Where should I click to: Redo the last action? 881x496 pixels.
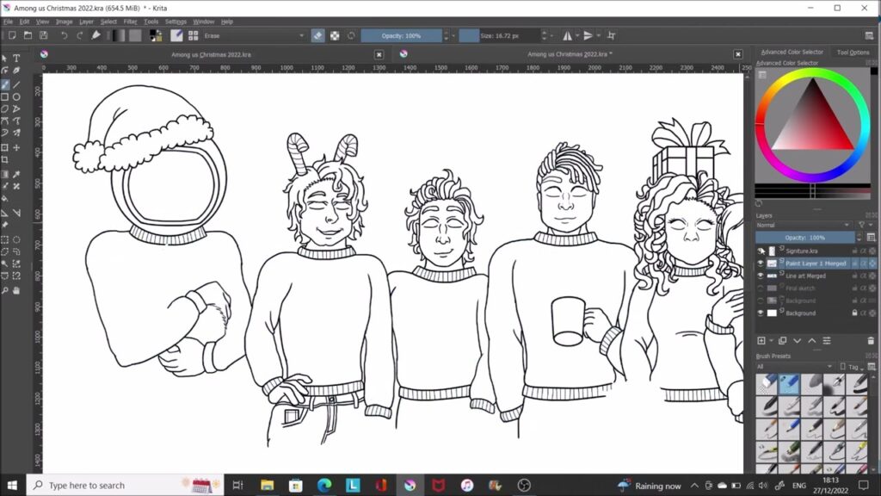pyautogui.click(x=80, y=35)
